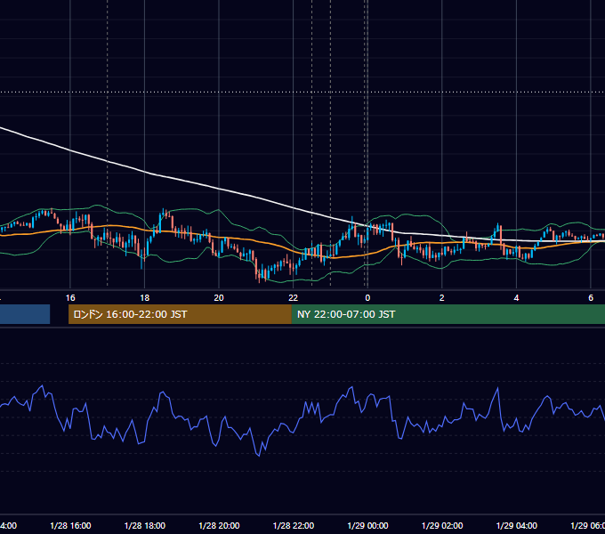This screenshot has width=605, height=534.
Task: Click the "20" hour label on price chart axis
Action: click(219, 298)
